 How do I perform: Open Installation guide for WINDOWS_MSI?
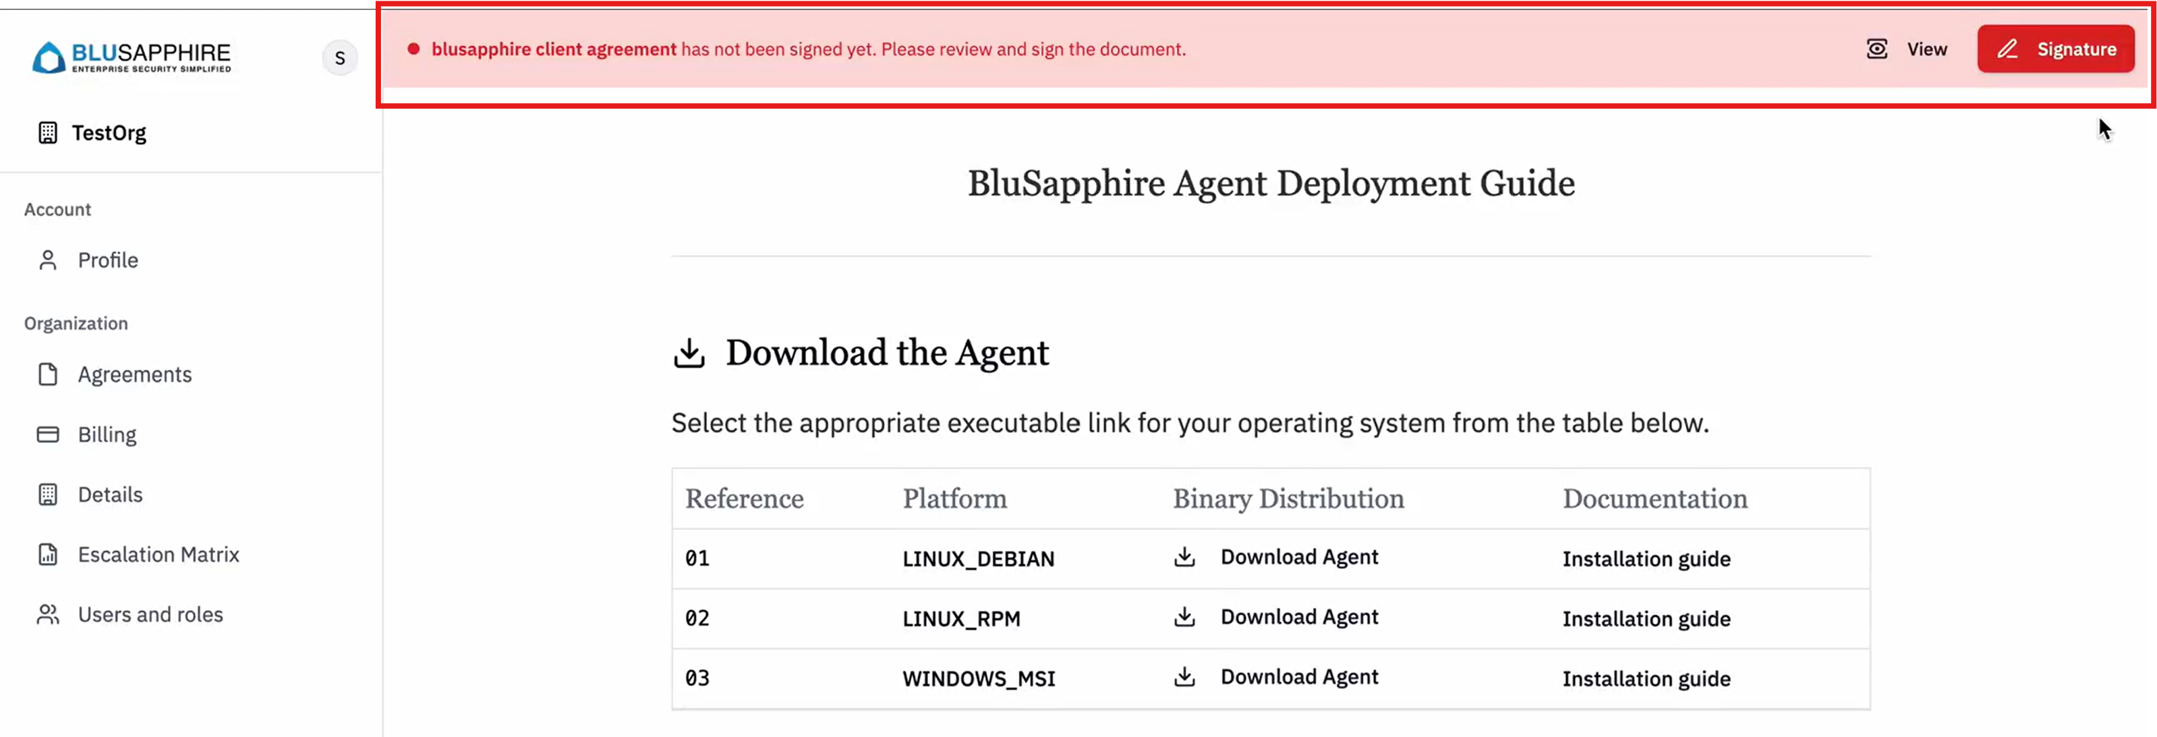point(1645,678)
